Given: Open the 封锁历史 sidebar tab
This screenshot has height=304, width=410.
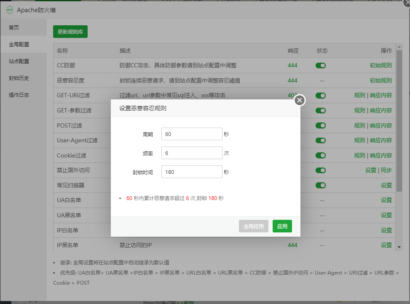Looking at the screenshot, I should 19,78.
